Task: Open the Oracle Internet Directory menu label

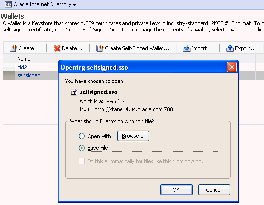Action: click(x=42, y=4)
